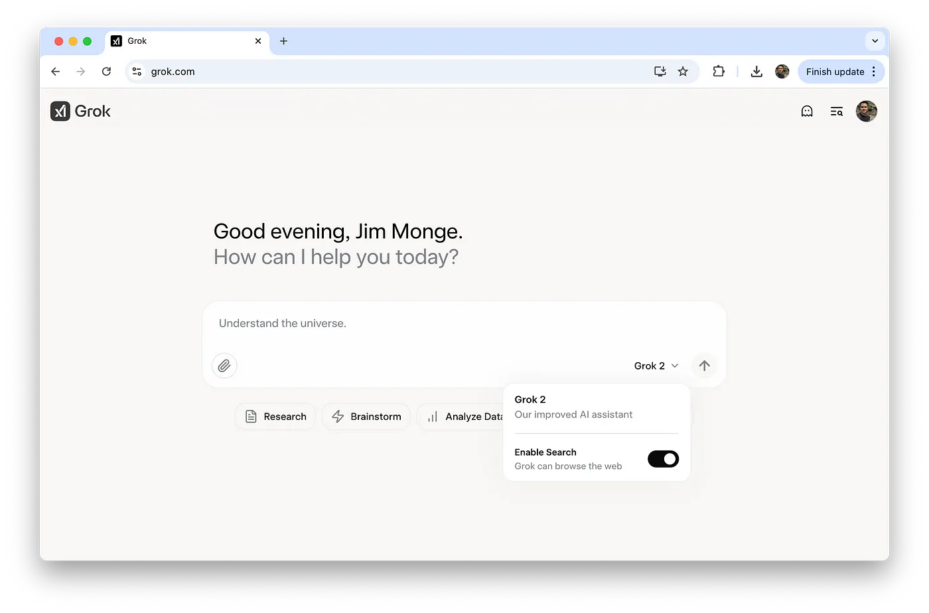Open browser extensions puzzle icon
Screen dimensions: 929x613
(719, 72)
